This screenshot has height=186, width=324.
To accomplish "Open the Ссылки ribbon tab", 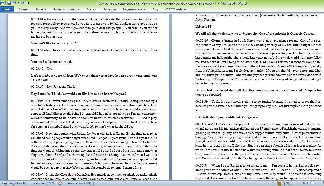I will click(91, 9).
